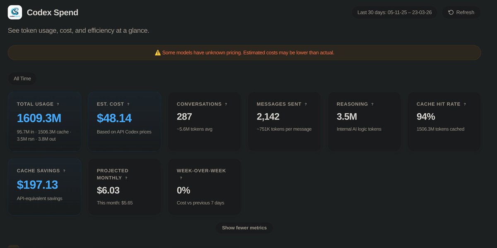Open help icon next to Messages Sent

[306, 105]
